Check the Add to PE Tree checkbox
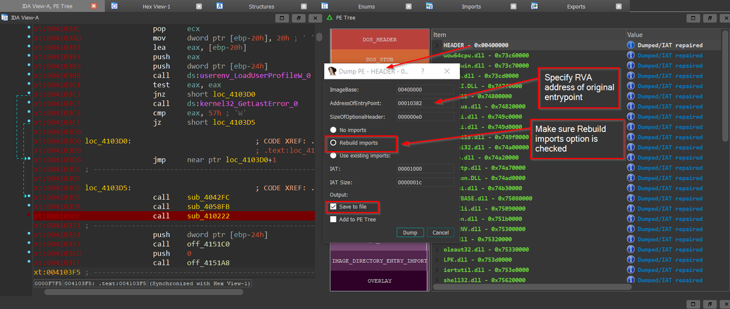Viewport: 730px width, 309px height. click(x=333, y=220)
